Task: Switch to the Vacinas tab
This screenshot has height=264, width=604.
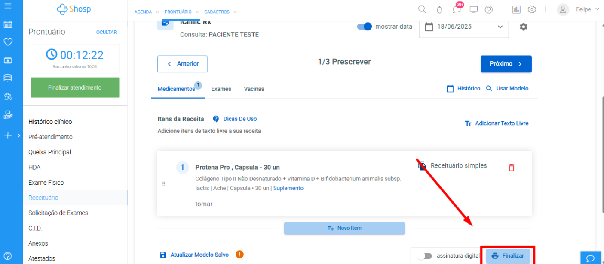Action: click(254, 89)
